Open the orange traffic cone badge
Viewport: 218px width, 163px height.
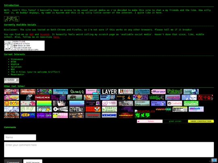(124, 97)
